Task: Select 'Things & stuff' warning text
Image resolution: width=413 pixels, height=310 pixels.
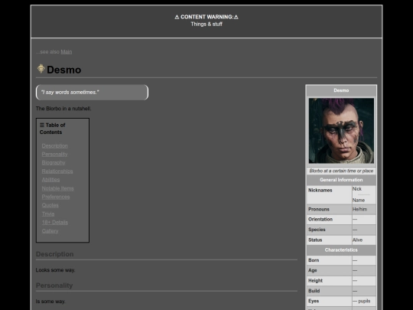Action: 206,24
